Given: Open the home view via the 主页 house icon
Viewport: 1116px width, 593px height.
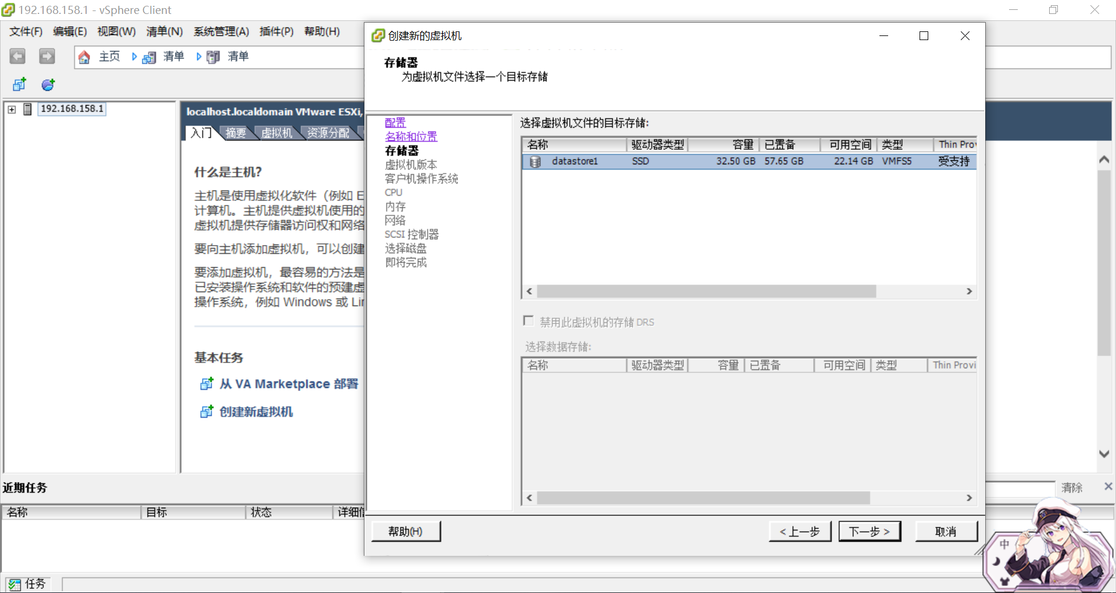Looking at the screenshot, I should pyautogui.click(x=84, y=56).
